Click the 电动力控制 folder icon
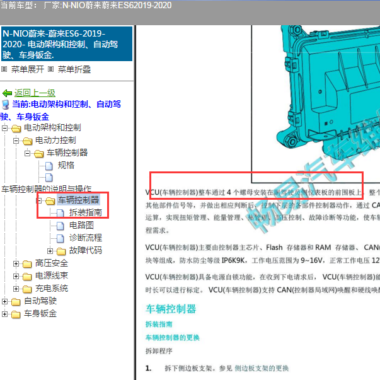The height and width of the screenshot is (380, 380). click(27, 141)
